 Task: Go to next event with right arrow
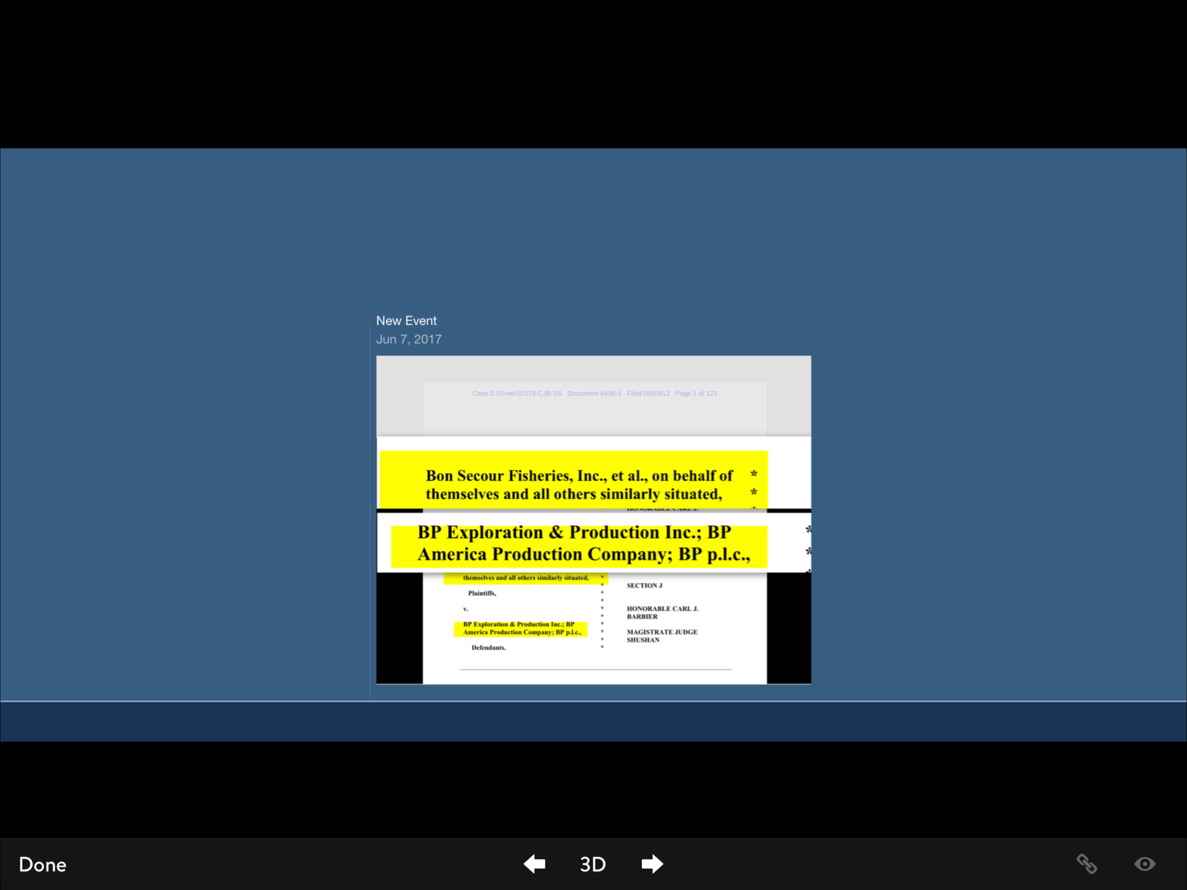[x=652, y=864]
